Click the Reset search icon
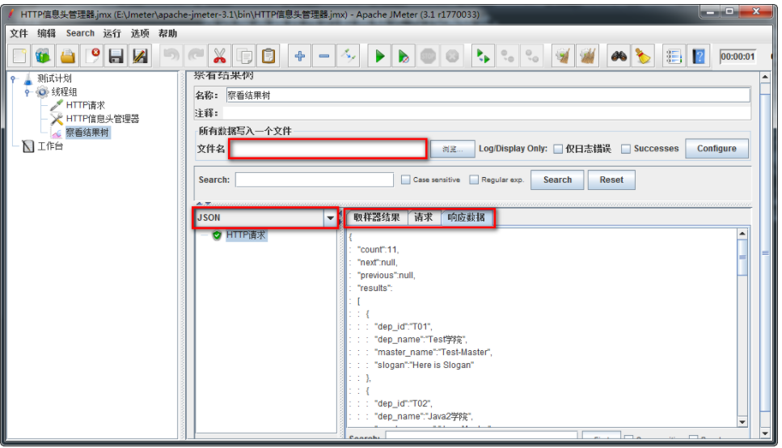 tap(643, 56)
